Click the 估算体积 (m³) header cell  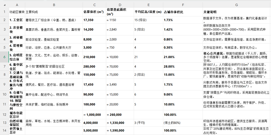point(94,12)
